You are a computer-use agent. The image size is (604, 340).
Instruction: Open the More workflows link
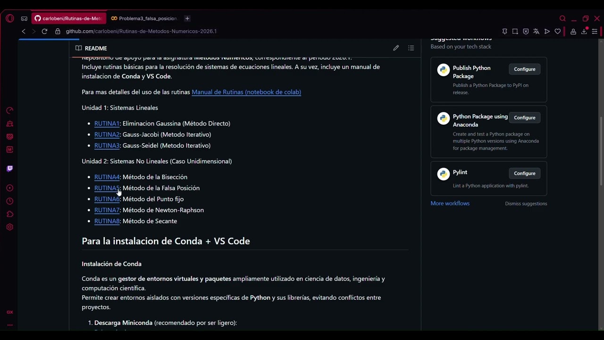click(x=450, y=204)
